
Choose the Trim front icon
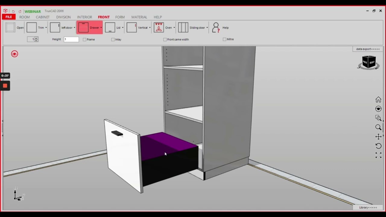(x=32, y=27)
